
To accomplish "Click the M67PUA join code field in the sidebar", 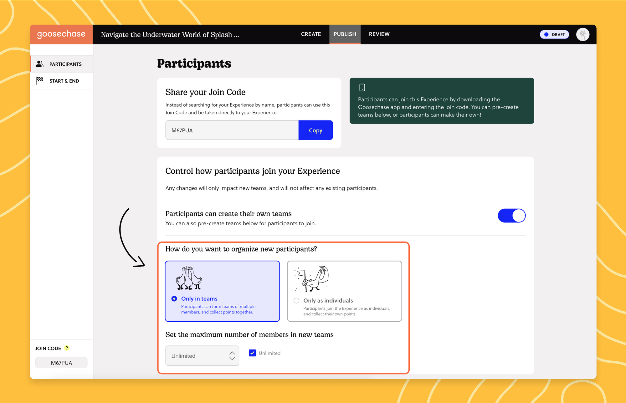I will click(61, 362).
